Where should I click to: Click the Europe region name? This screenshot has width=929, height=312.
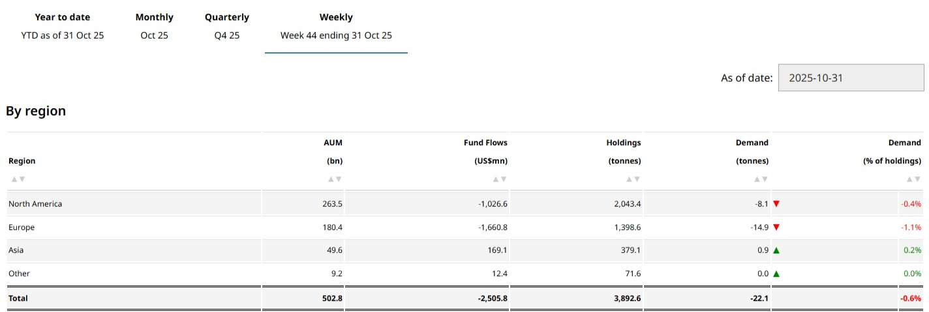[22, 227]
